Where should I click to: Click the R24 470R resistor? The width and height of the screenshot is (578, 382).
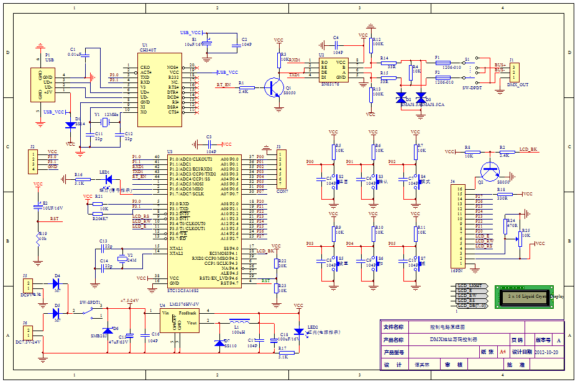(505, 226)
